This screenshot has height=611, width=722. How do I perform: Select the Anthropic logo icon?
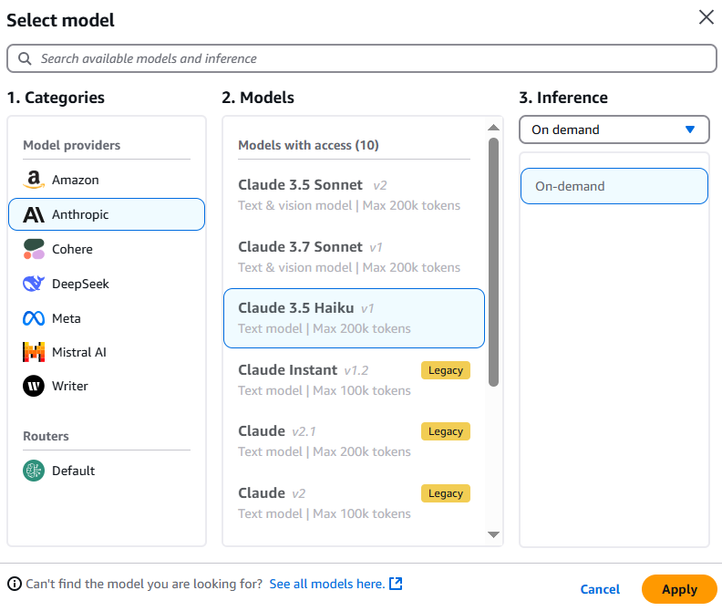[x=34, y=215]
